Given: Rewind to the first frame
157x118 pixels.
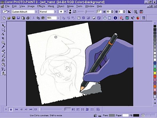Looking at the screenshot, I should [x=17, y=109].
